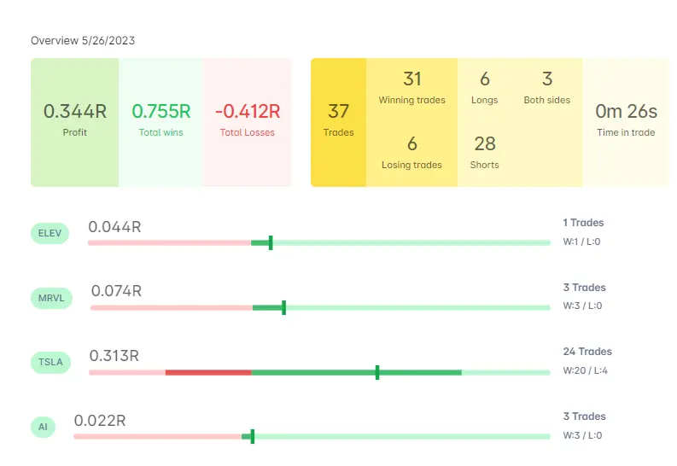Click the green marker on MRVL bar

click(x=283, y=307)
